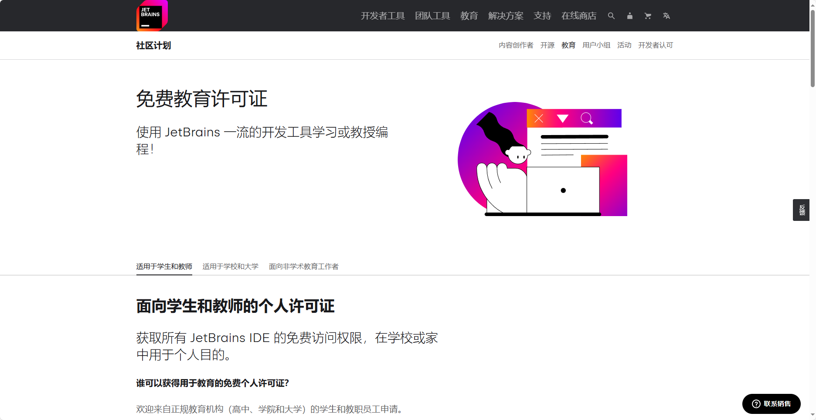Screen dimensions: 816x420
Task: Open the search magnifier icon
Action: coord(611,16)
